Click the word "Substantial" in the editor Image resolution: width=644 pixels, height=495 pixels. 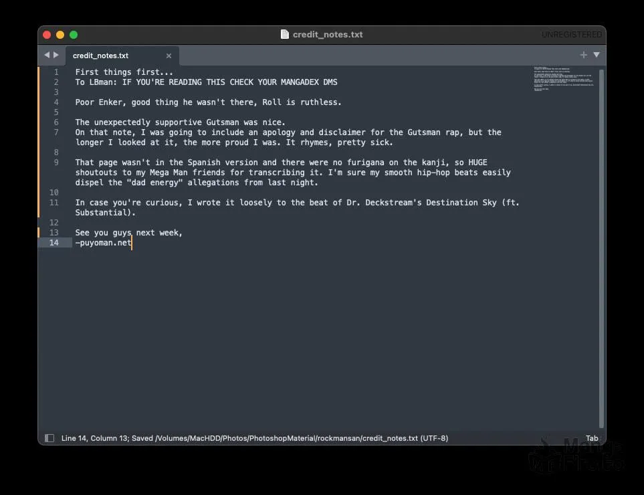point(100,213)
